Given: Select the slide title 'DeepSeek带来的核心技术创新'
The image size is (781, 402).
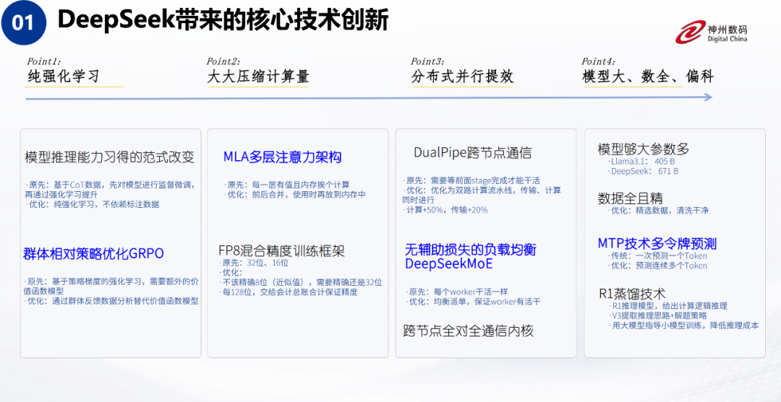Looking at the screenshot, I should [223, 20].
